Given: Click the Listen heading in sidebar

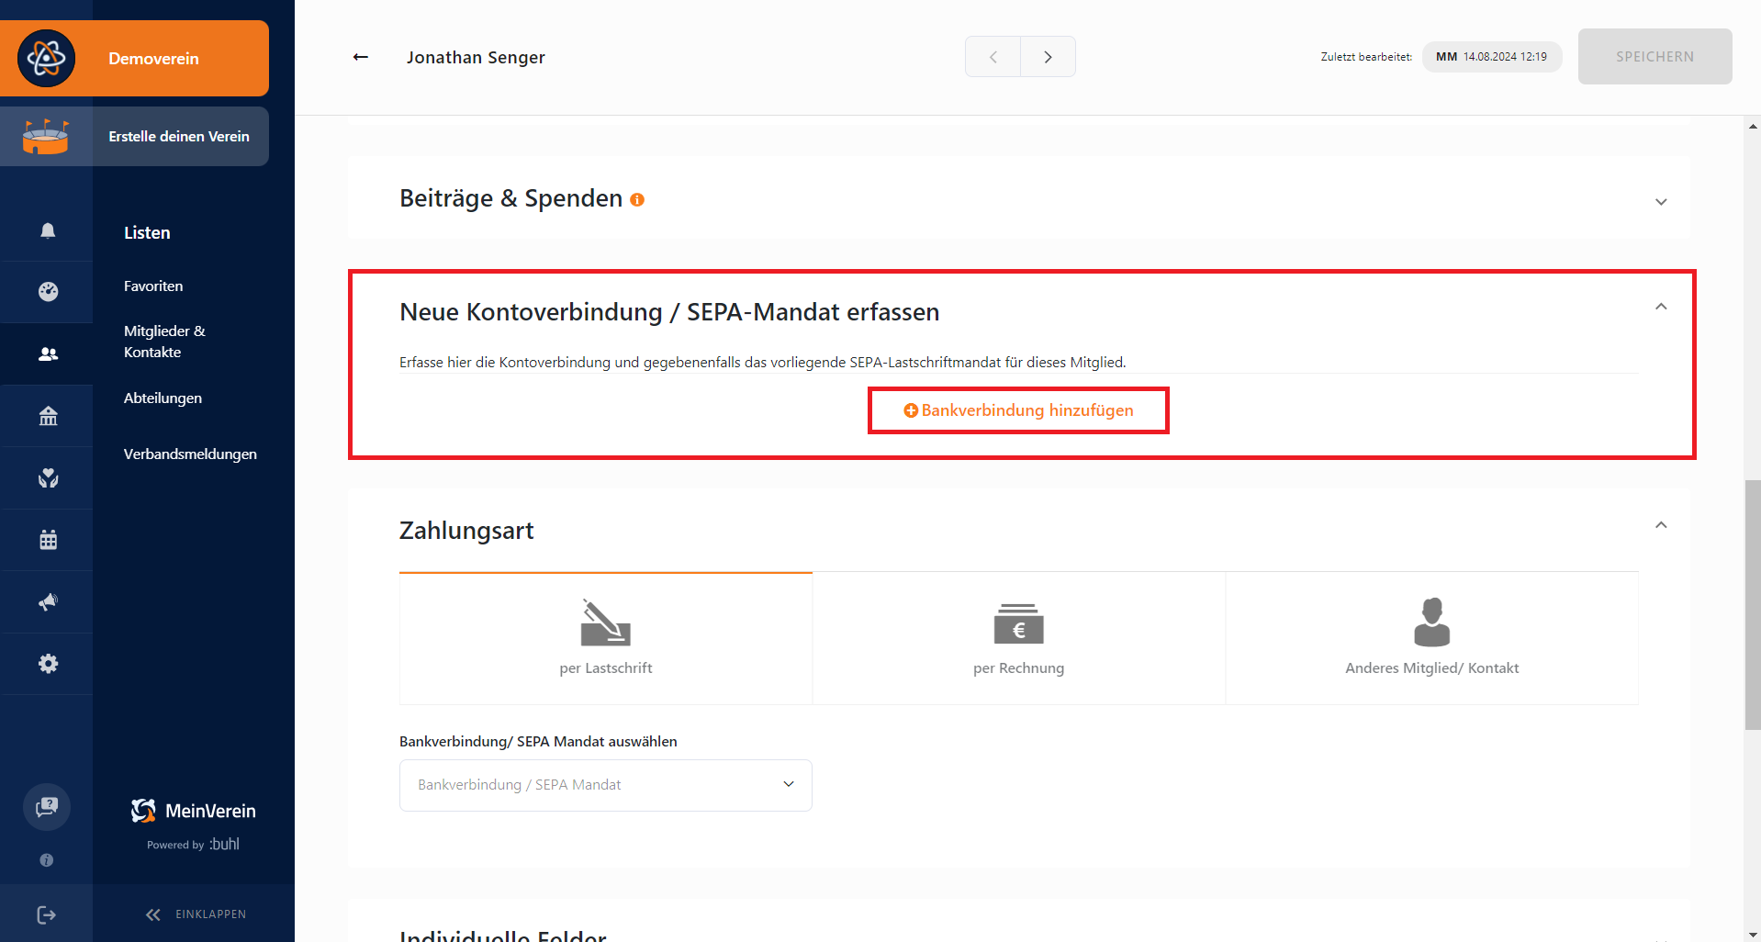Looking at the screenshot, I should coord(147,233).
